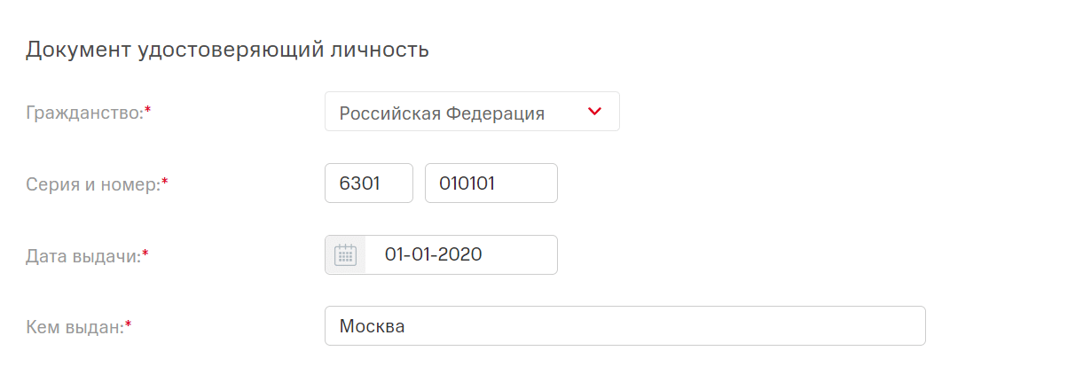Click the word Москва in issuer field
The width and height of the screenshot is (1091, 390).
tap(373, 326)
